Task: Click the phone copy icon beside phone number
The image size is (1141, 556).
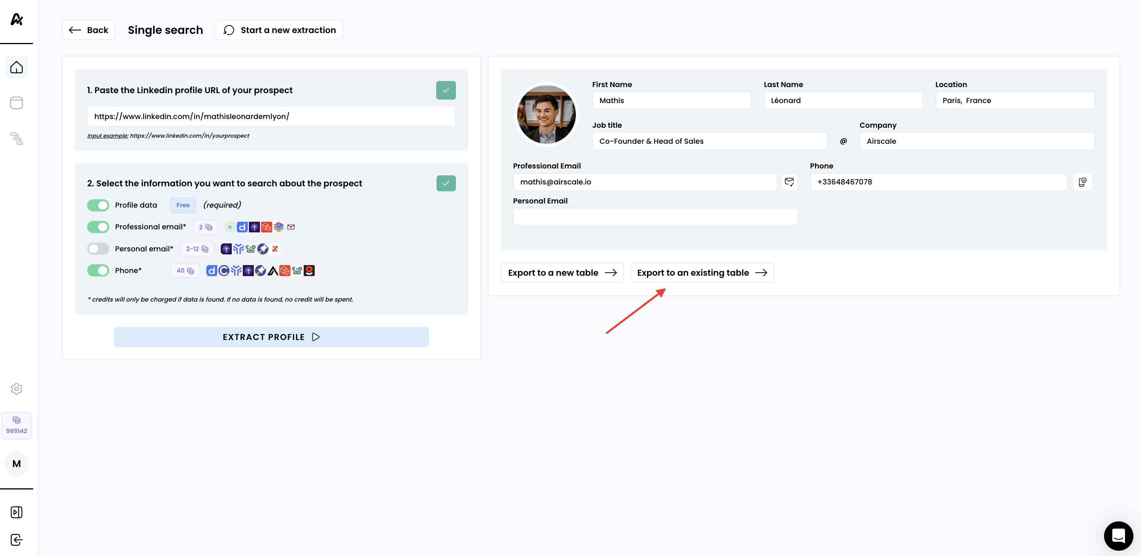Action: (x=1082, y=182)
